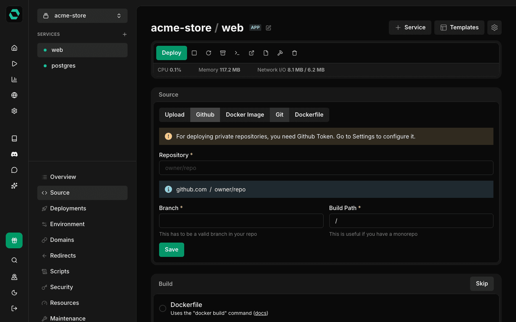Click the app logo in the sidebar
This screenshot has height=322, width=516.
[x=14, y=14]
